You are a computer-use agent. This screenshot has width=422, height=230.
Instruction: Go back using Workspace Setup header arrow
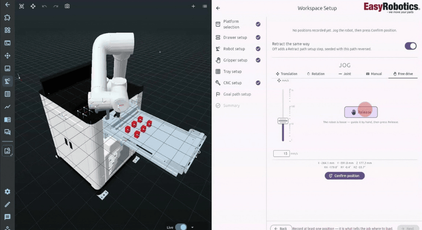tap(218, 8)
